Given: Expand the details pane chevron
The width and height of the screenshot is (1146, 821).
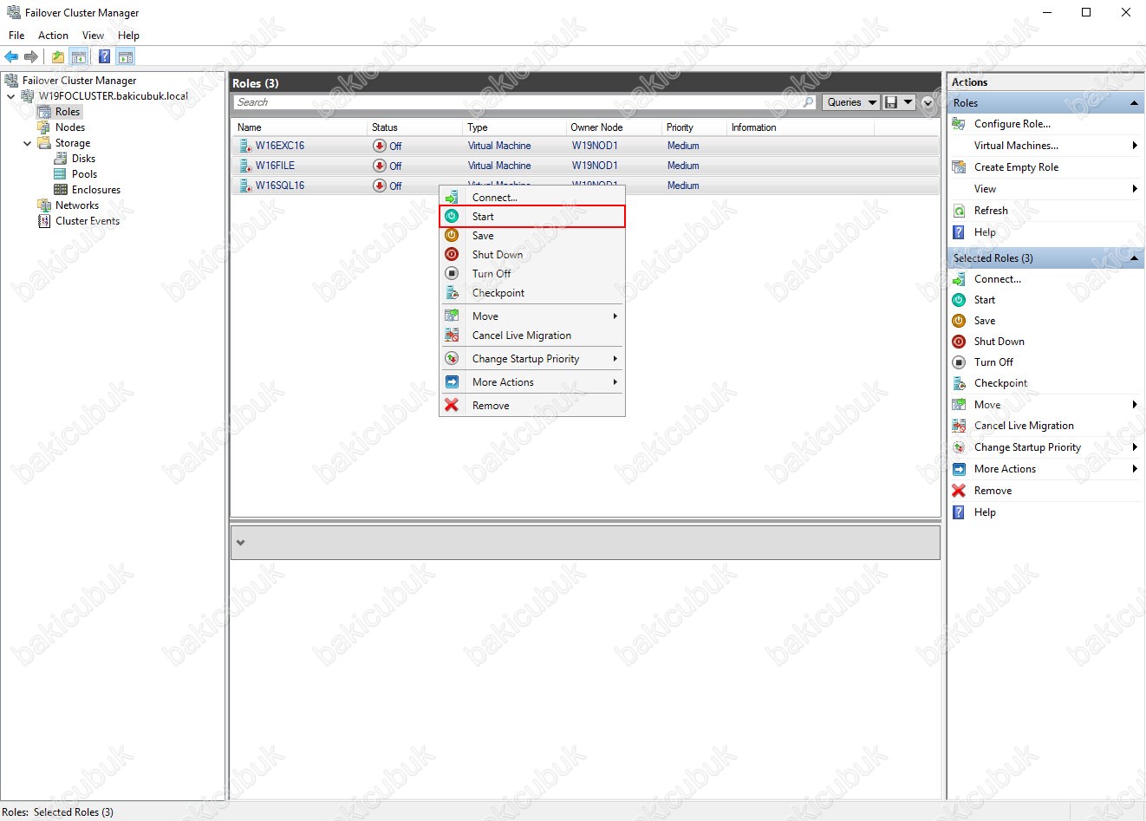Looking at the screenshot, I should (241, 543).
